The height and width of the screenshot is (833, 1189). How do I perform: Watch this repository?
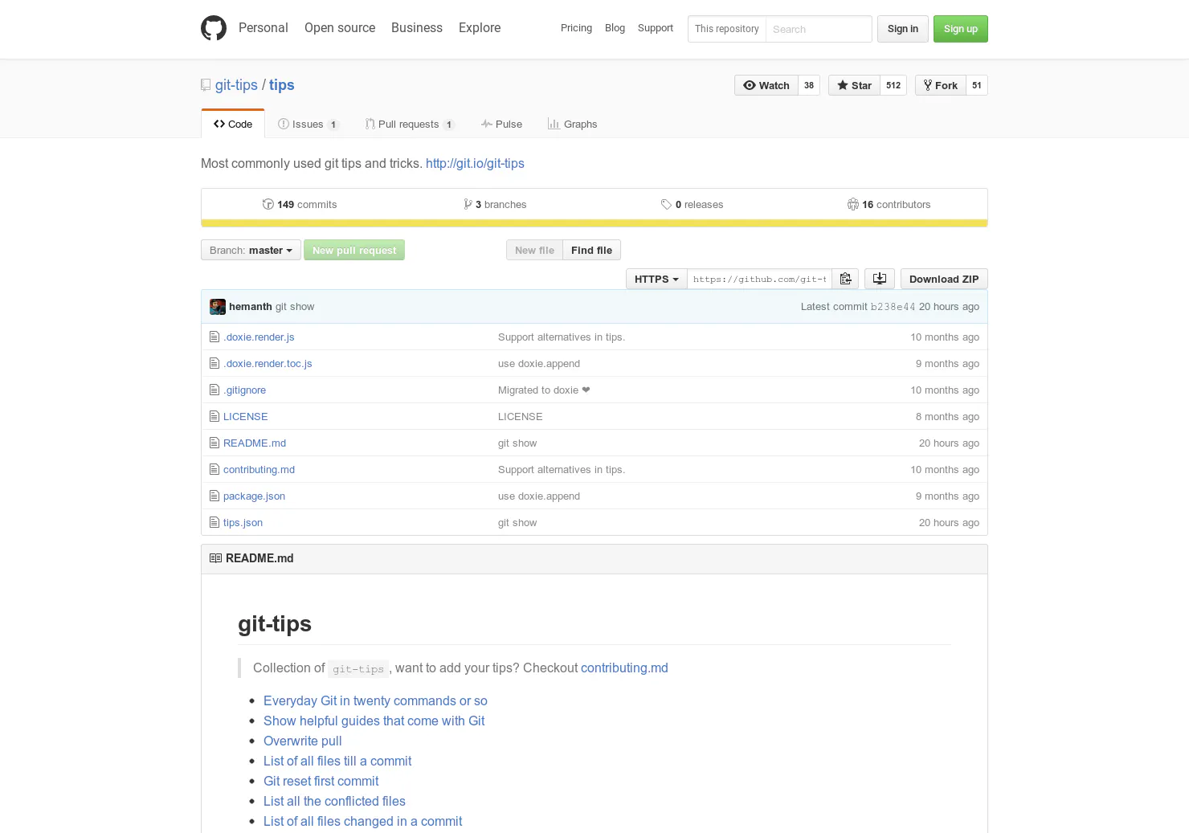pos(766,85)
